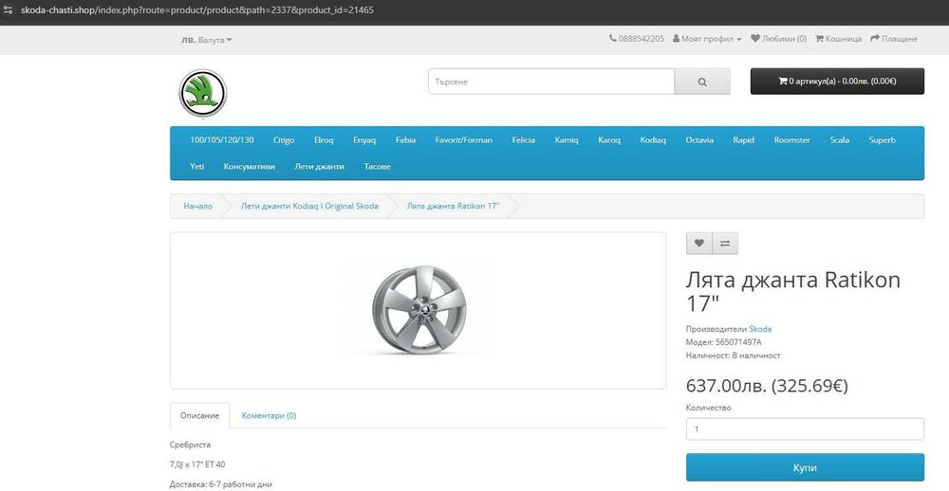Switch to Коментари (0) tab
The height and width of the screenshot is (491, 949).
tap(270, 416)
